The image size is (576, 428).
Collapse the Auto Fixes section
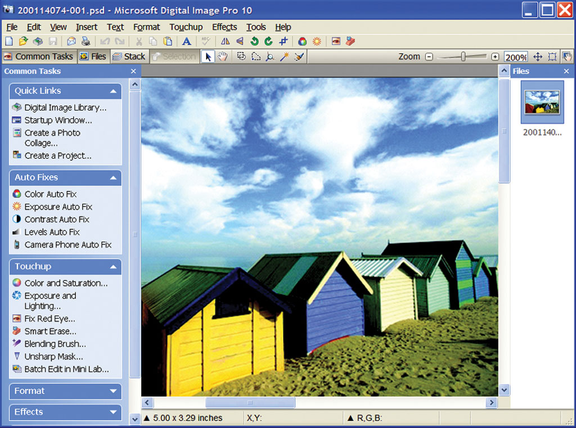[113, 178]
